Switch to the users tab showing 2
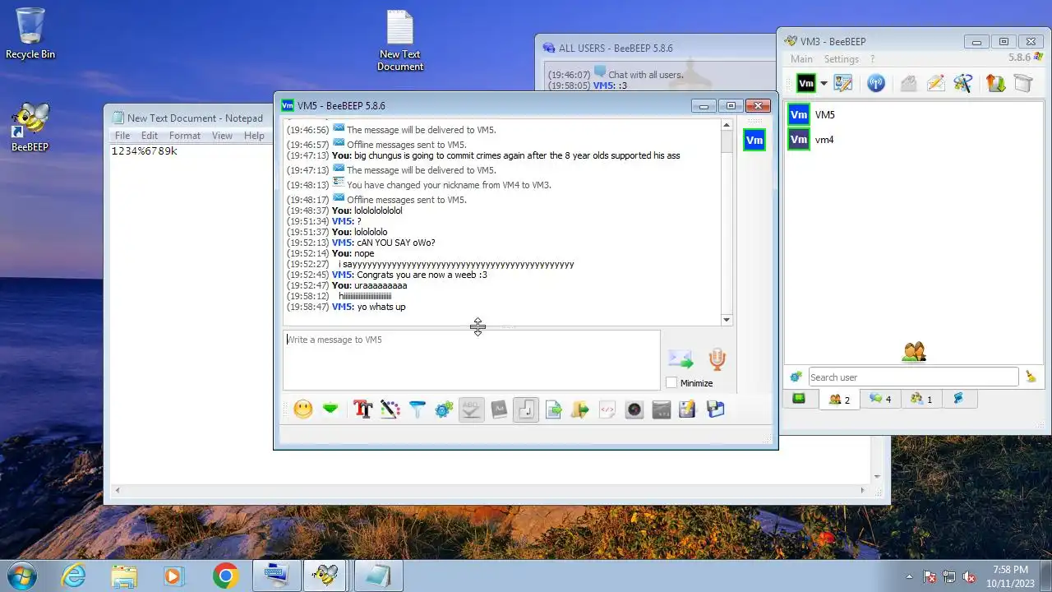Image resolution: width=1052 pixels, height=592 pixels. (x=839, y=400)
